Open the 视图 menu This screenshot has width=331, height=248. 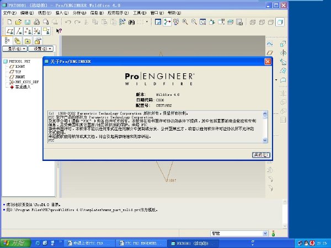[45, 13]
